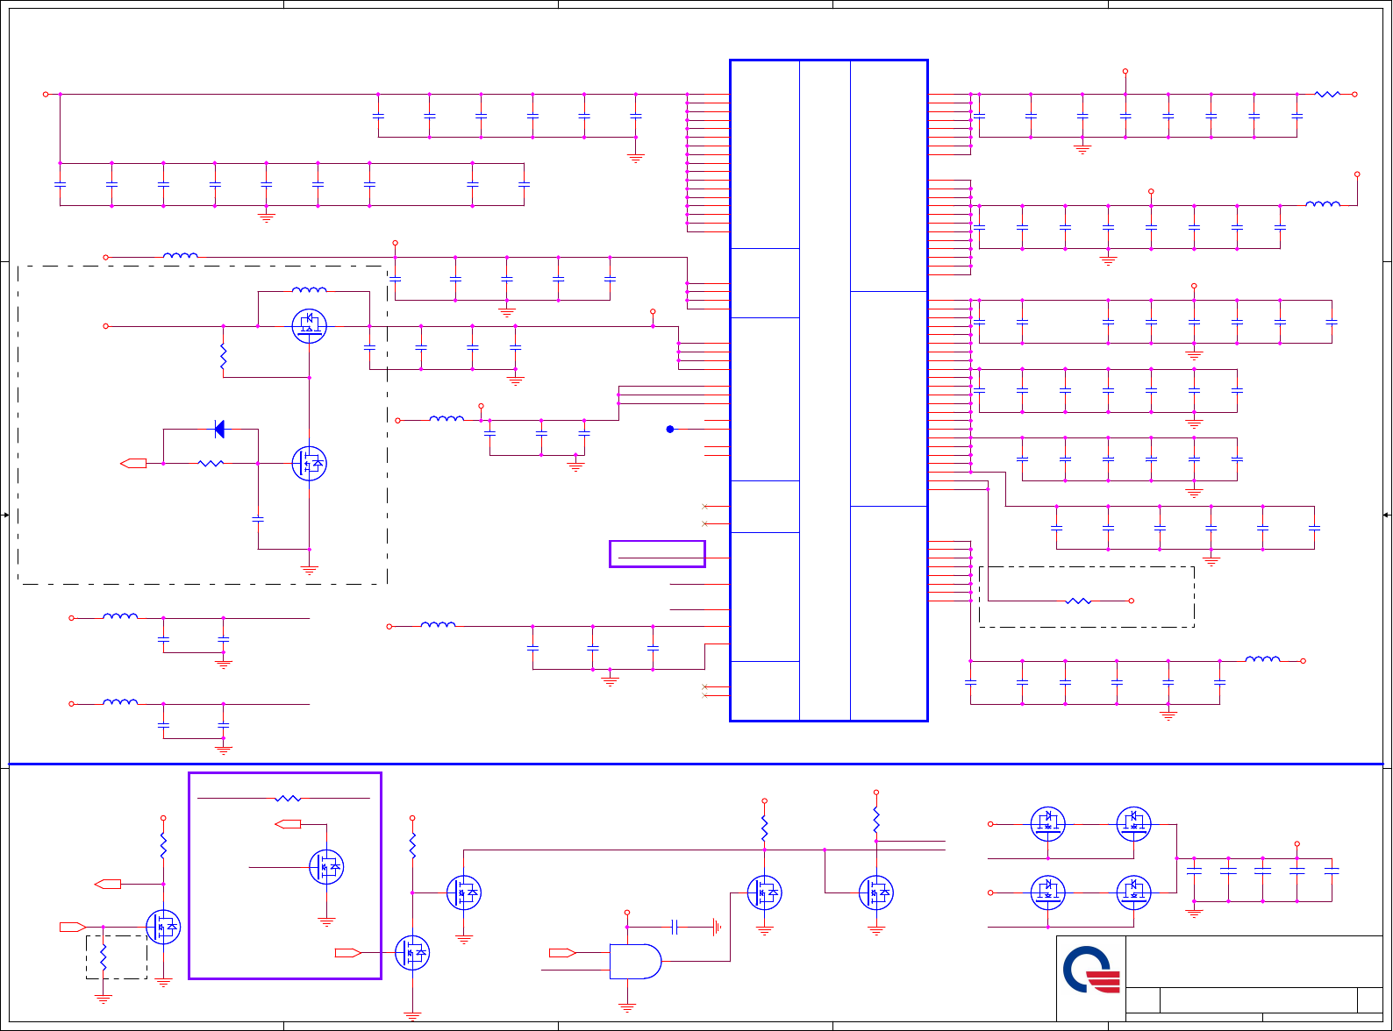Select the blue diode symbol
The width and height of the screenshot is (1393, 1031).
[x=219, y=429]
